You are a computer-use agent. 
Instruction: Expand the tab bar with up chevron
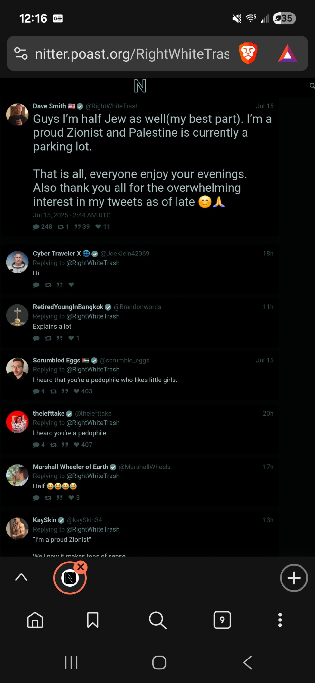21,577
